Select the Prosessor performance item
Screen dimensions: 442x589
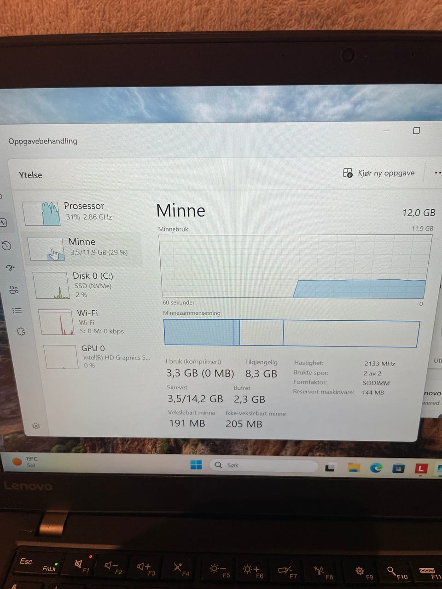tap(83, 213)
